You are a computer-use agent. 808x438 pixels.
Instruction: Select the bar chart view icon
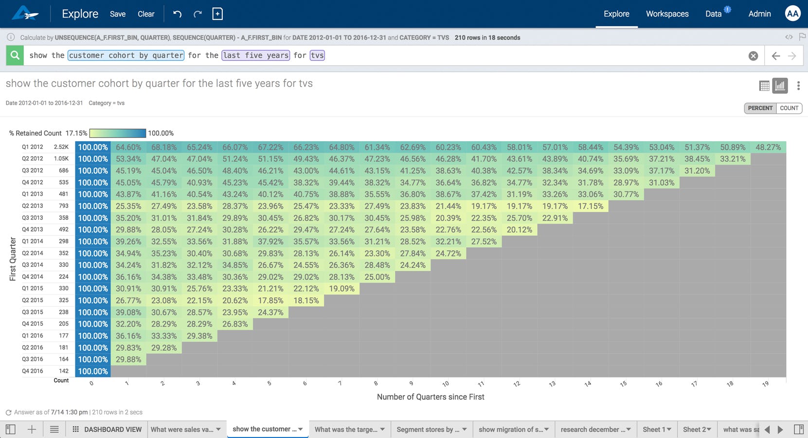click(x=780, y=86)
